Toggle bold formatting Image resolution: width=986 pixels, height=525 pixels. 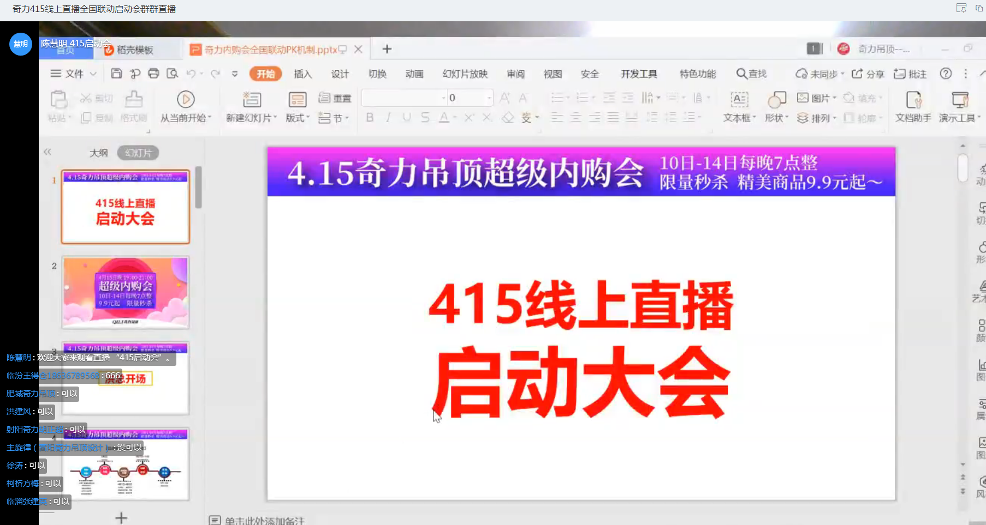tap(370, 117)
